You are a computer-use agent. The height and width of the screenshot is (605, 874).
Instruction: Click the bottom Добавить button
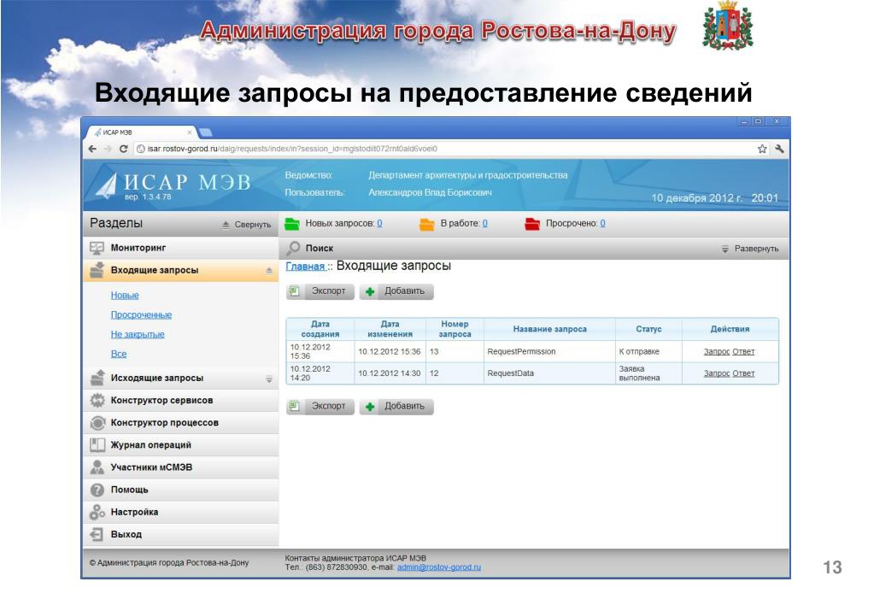(396, 407)
